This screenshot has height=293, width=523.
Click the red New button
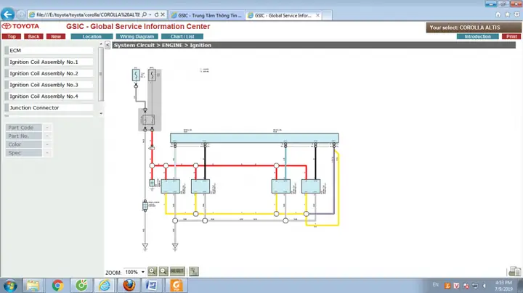56,36
